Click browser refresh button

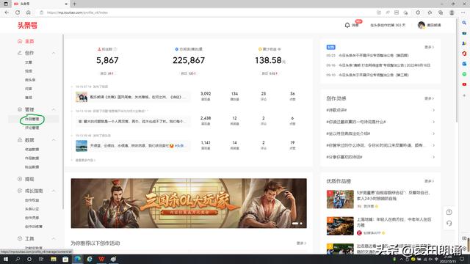click(x=18, y=12)
